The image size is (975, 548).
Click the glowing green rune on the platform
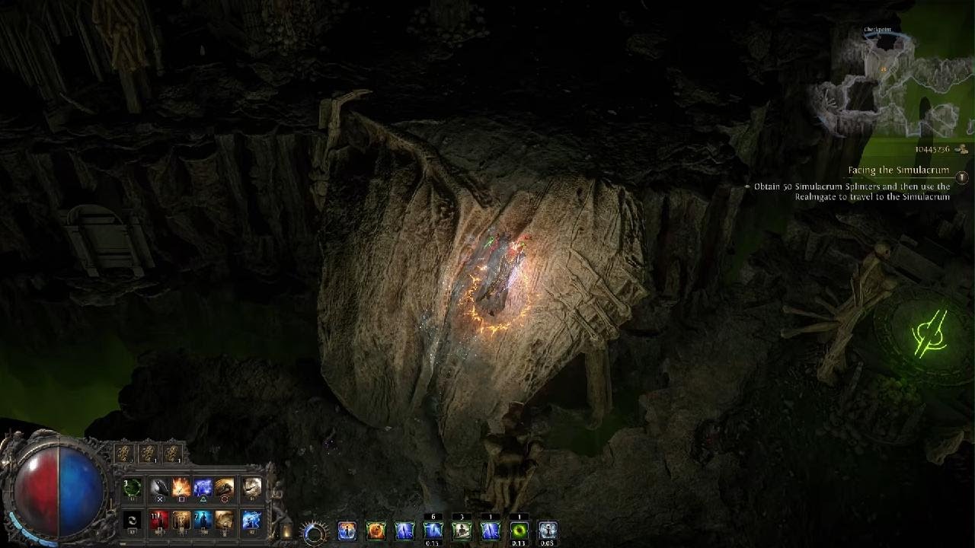coord(932,334)
